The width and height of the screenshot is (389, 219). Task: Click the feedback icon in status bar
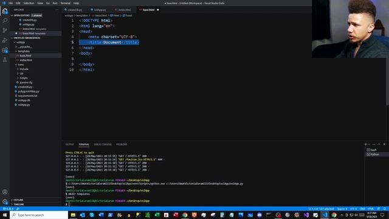tap(379, 209)
